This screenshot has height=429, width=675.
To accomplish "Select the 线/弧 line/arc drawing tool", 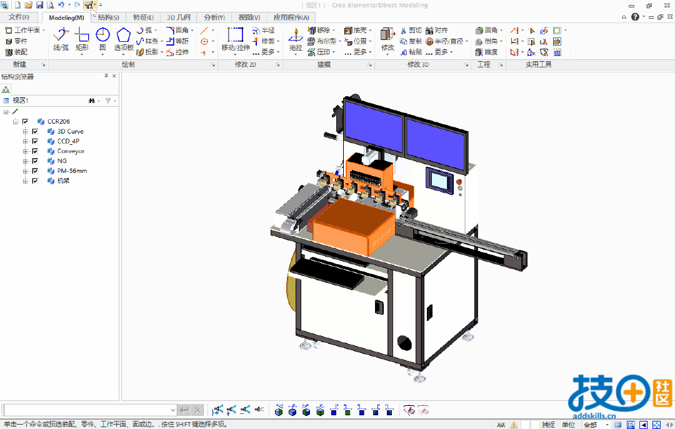I will 61,39.
